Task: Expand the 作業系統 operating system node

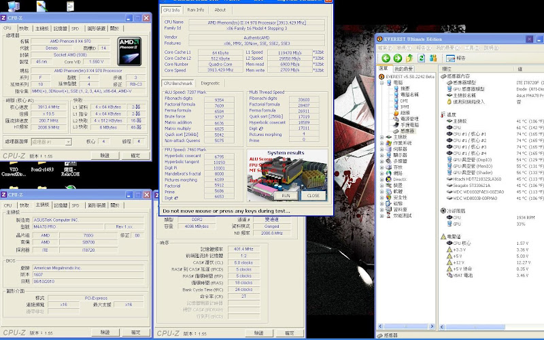Action: pos(381,143)
